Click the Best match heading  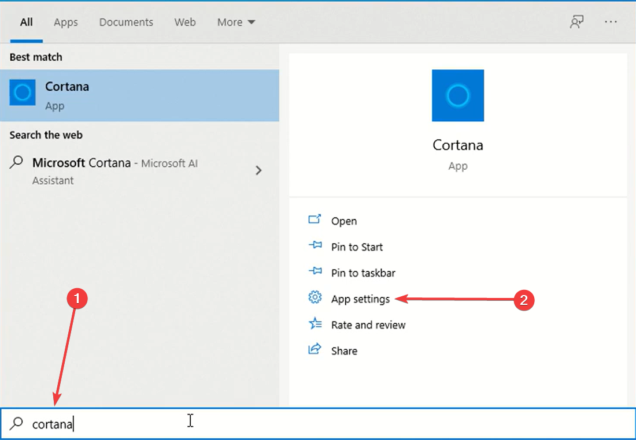36,57
